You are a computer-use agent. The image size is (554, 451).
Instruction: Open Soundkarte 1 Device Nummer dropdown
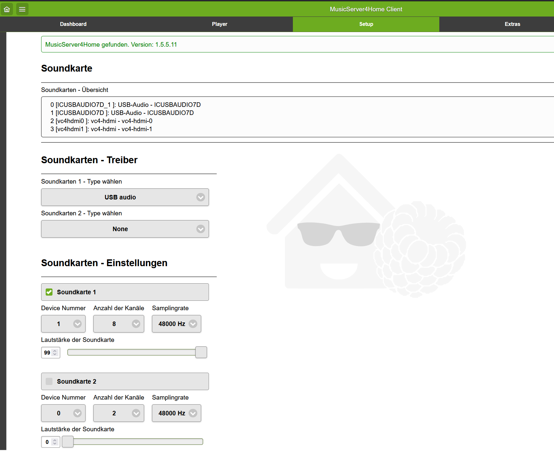(x=63, y=324)
